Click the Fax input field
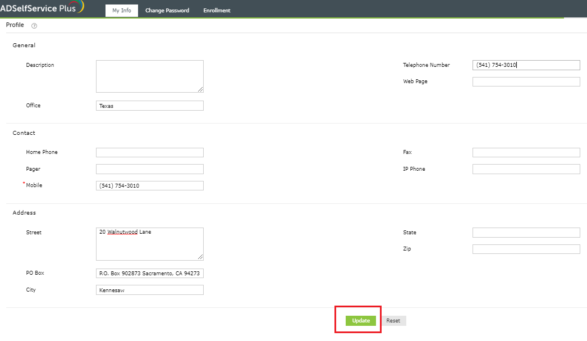 (x=526, y=152)
